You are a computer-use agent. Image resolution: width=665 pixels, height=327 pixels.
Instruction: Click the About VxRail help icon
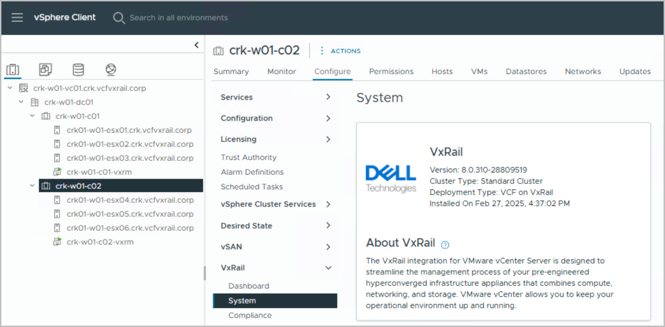tap(445, 244)
